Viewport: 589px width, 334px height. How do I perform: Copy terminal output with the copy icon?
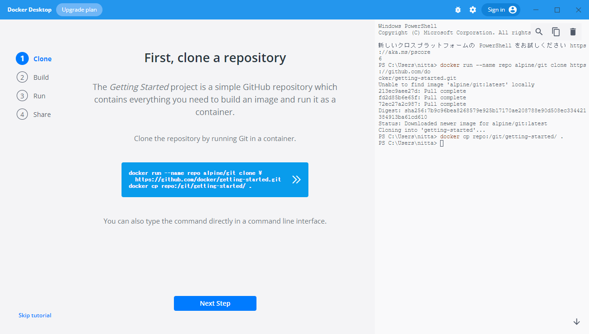[x=556, y=32]
